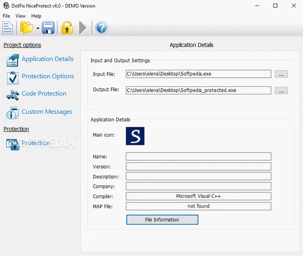
Task: Browse for the Input File with ... button
Action: pos(281,74)
